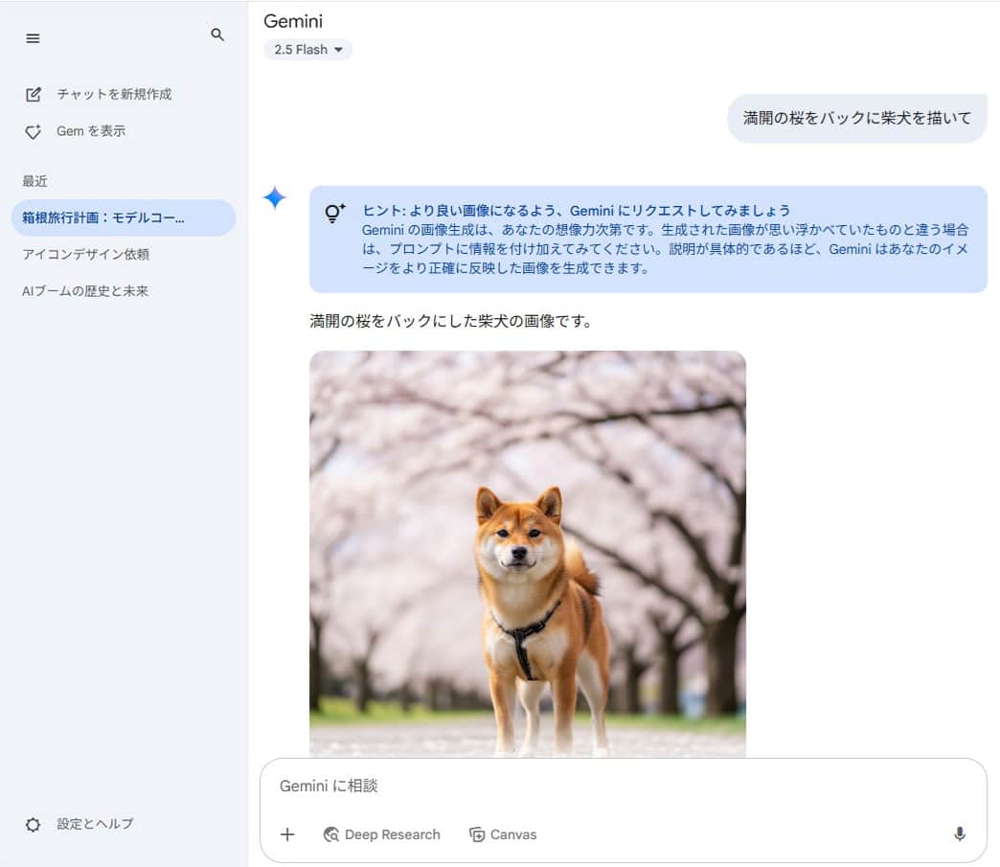Select the Deep Research icon
Screen dimensions: 1000x867
coord(330,834)
